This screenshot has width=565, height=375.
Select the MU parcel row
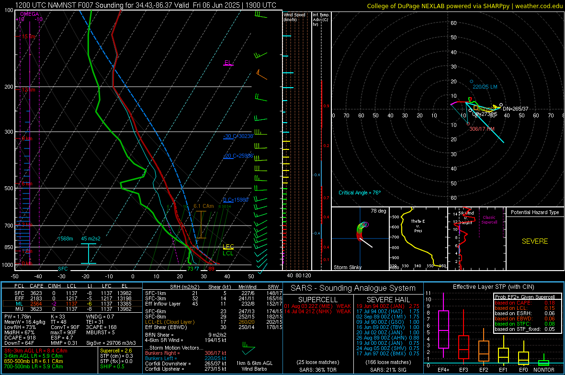click(72, 308)
